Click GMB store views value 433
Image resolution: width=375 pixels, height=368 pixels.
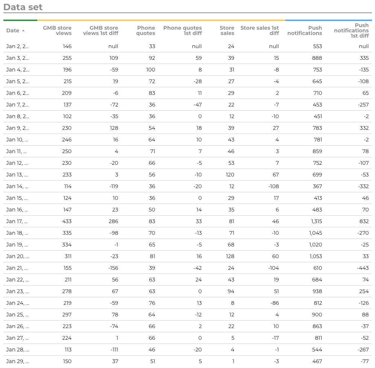[67, 221]
